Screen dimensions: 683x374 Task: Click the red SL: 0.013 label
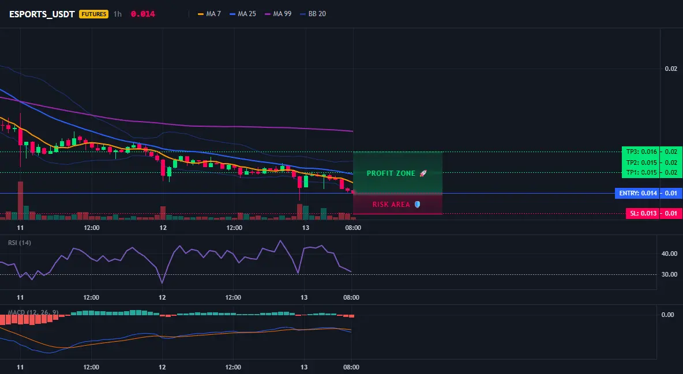[643, 213]
